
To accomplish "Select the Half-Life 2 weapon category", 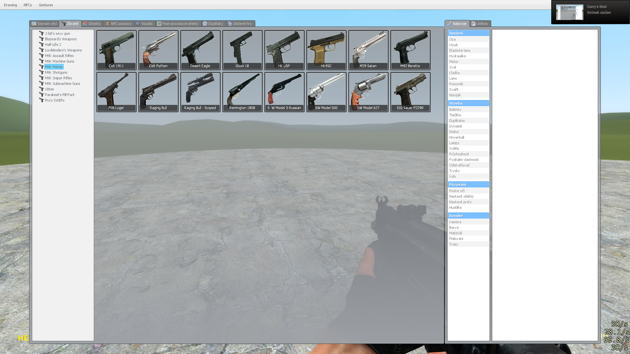I will click(x=53, y=45).
